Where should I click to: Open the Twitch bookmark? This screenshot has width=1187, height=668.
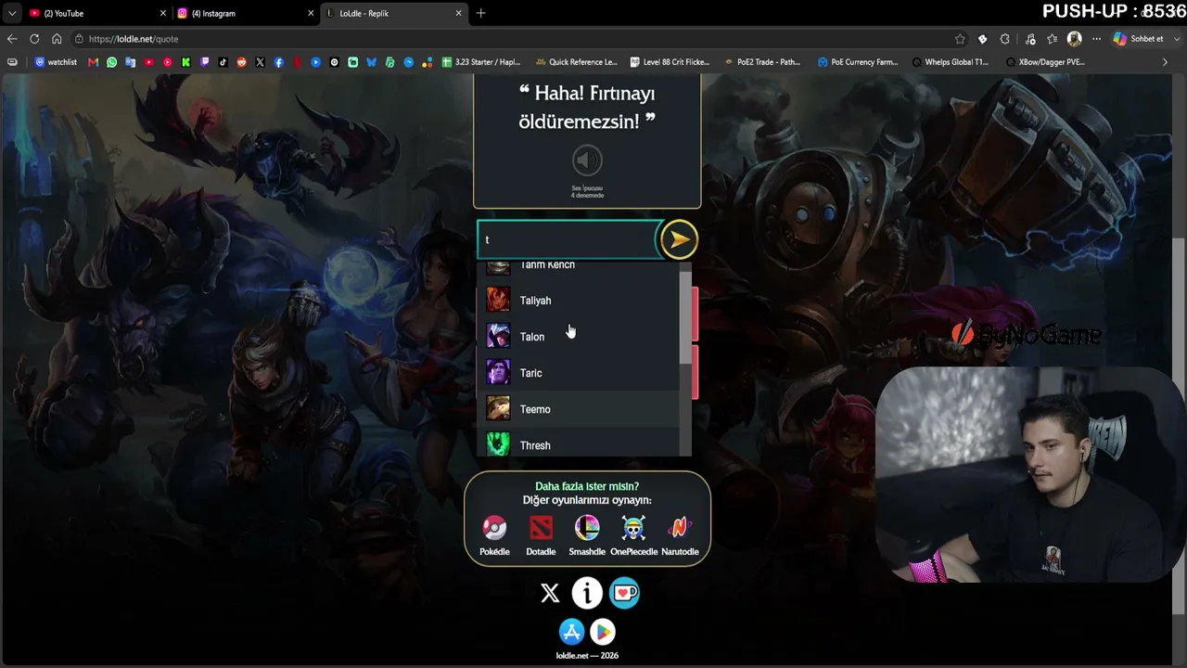click(x=204, y=62)
